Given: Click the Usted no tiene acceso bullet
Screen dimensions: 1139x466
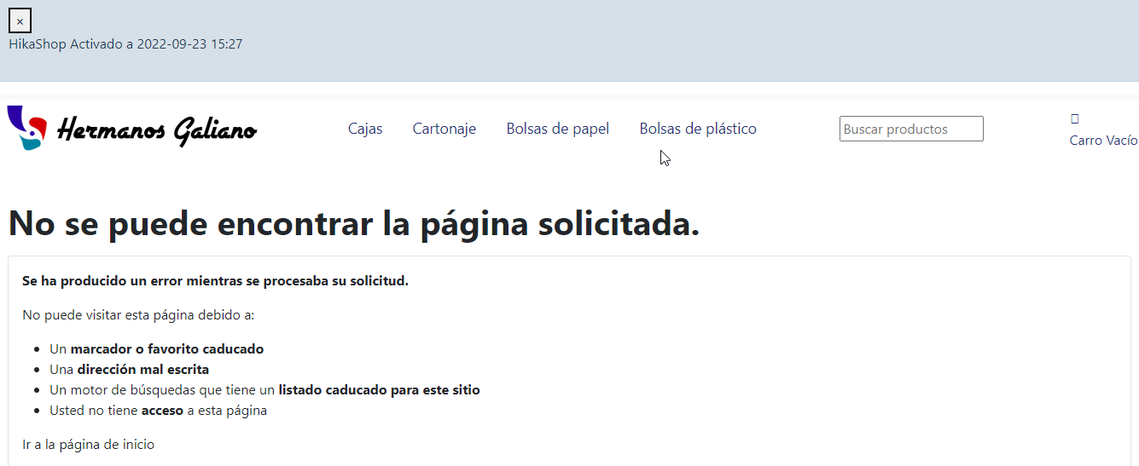Looking at the screenshot, I should [159, 411].
